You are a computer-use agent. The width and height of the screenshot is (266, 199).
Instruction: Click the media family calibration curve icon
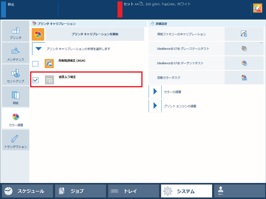coord(244,34)
